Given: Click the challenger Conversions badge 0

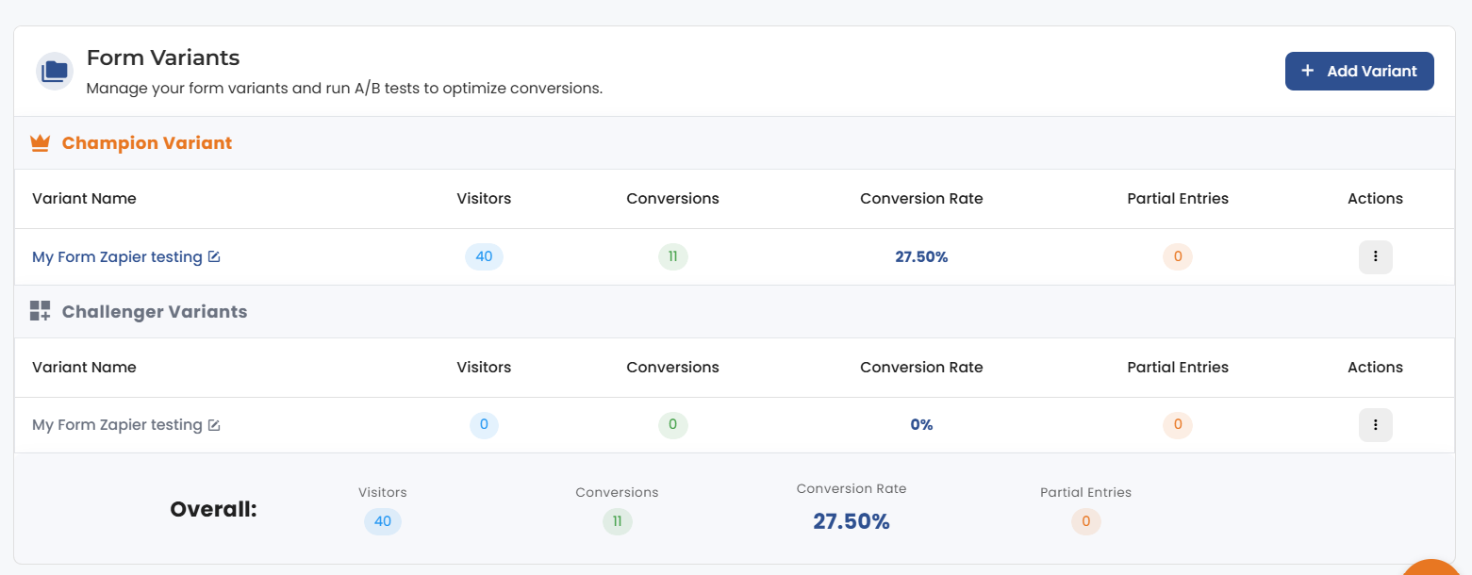Looking at the screenshot, I should click(672, 425).
